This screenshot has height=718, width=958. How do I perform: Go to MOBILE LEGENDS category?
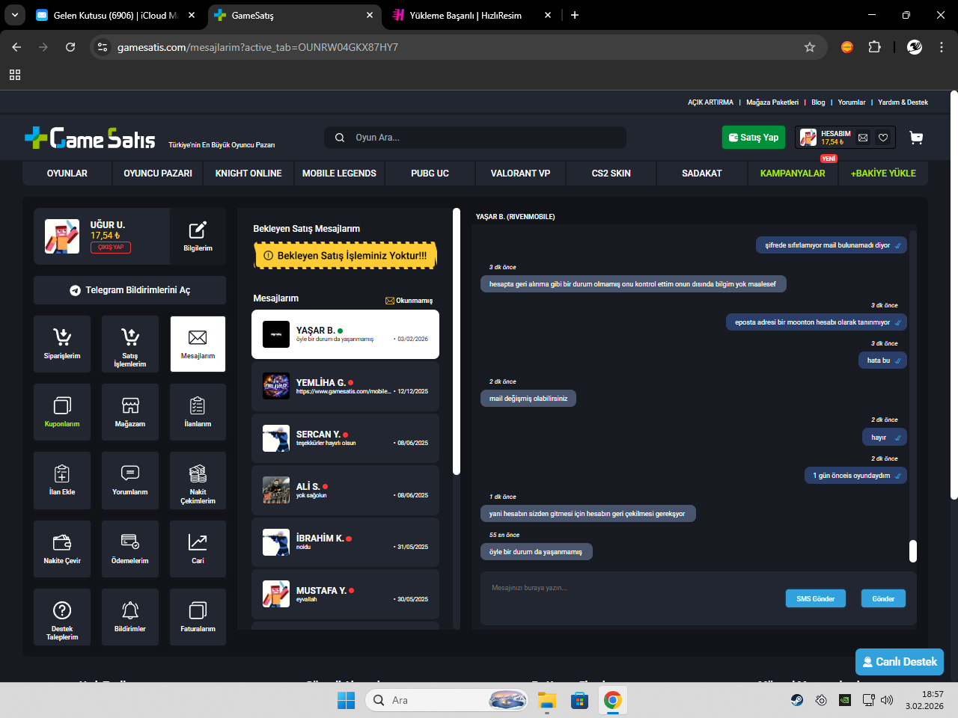click(339, 173)
